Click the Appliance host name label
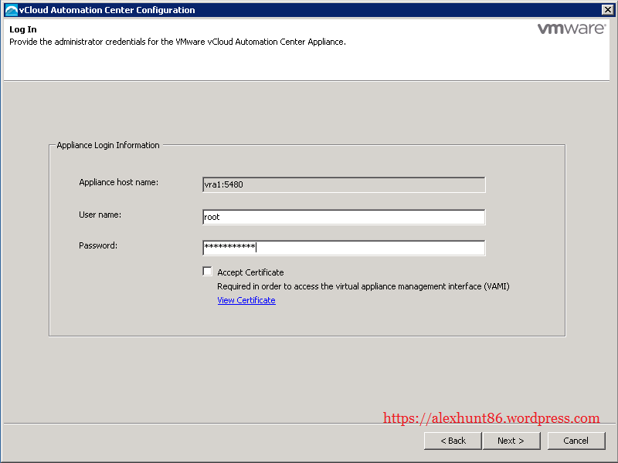 (118, 182)
